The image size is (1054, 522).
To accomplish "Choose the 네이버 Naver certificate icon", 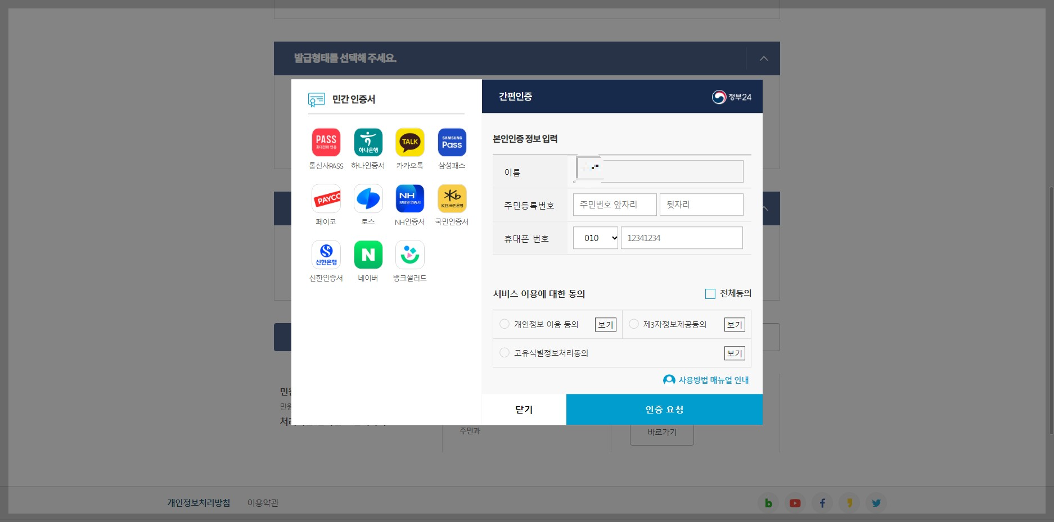I will tap(368, 255).
